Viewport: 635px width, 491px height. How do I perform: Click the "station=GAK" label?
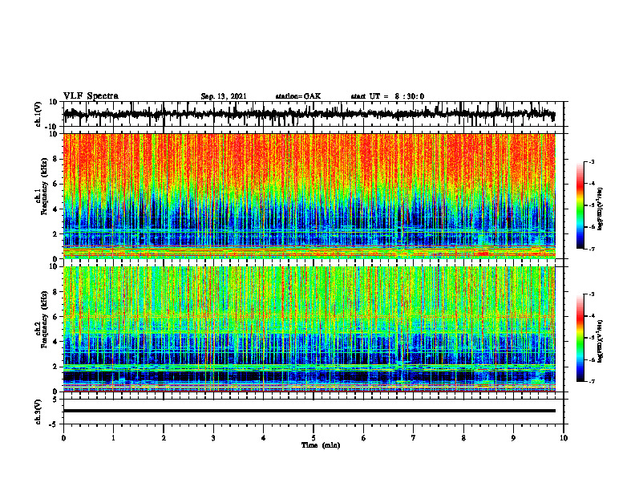point(298,96)
